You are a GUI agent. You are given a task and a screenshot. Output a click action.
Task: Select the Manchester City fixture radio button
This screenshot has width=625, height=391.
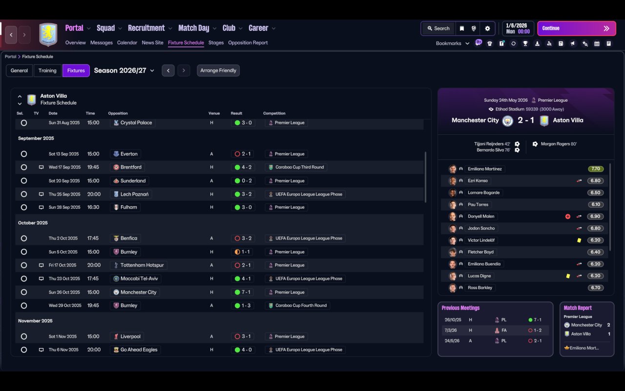24,292
